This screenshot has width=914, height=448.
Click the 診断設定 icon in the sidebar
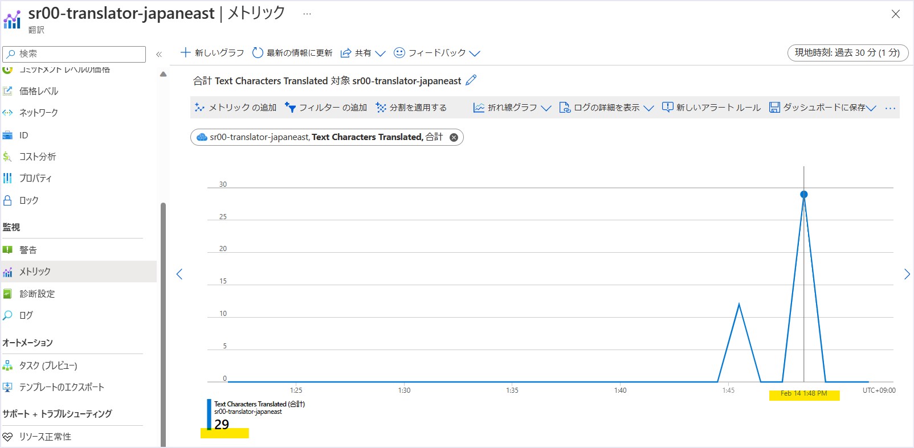coord(7,294)
